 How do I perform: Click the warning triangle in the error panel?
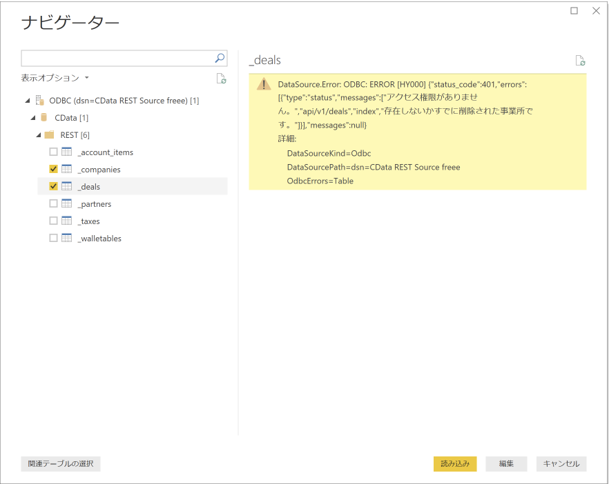tap(265, 83)
